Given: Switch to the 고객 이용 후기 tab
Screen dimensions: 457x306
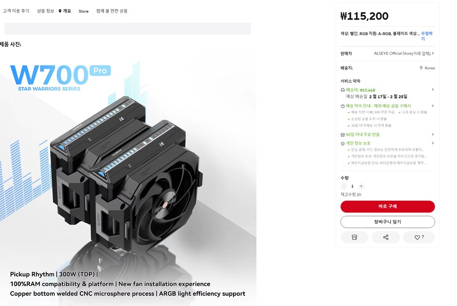Looking at the screenshot, I should tap(16, 11).
